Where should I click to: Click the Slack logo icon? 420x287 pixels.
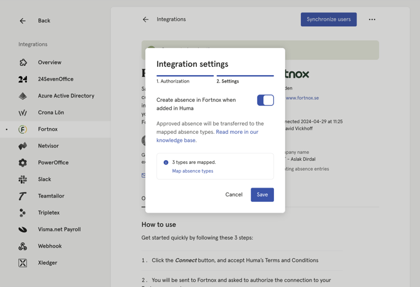point(23,179)
